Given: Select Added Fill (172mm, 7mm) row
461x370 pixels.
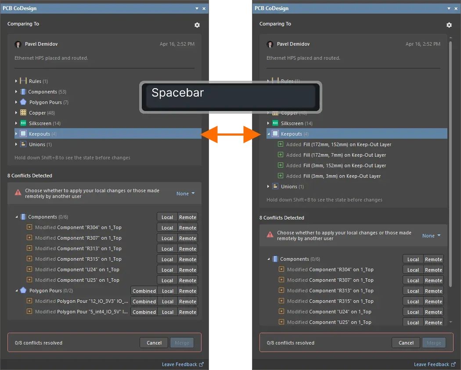Looking at the screenshot, I should (x=357, y=155).
